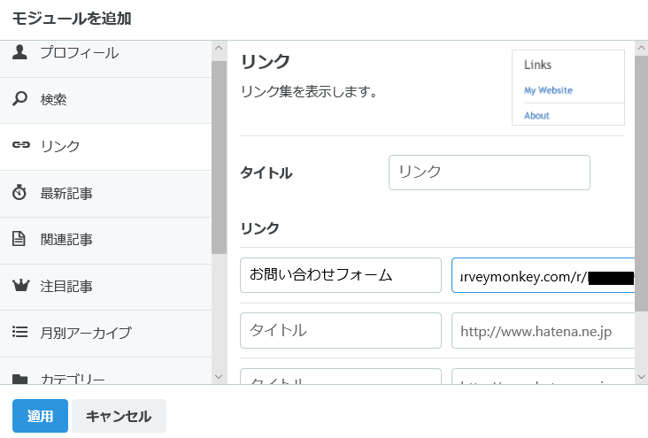Click module list scrollbar down arrow
The image size is (648, 438).
click(219, 377)
